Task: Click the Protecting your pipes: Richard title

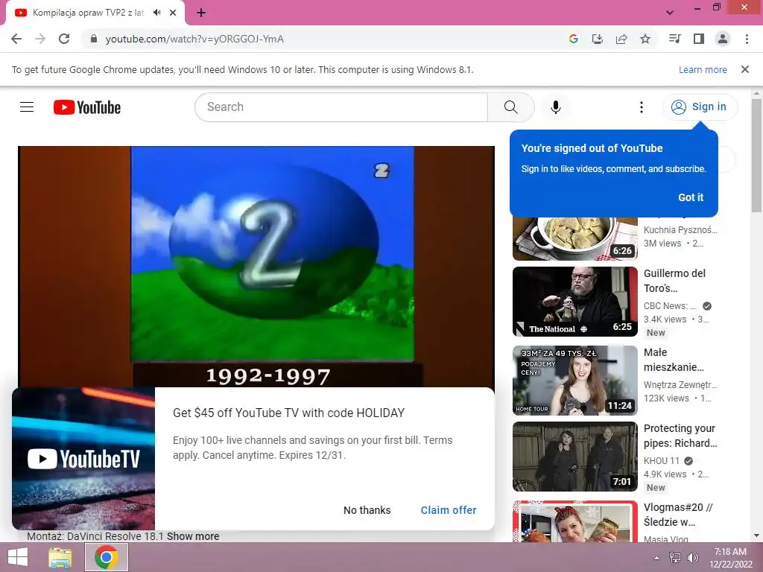Action: point(680,435)
